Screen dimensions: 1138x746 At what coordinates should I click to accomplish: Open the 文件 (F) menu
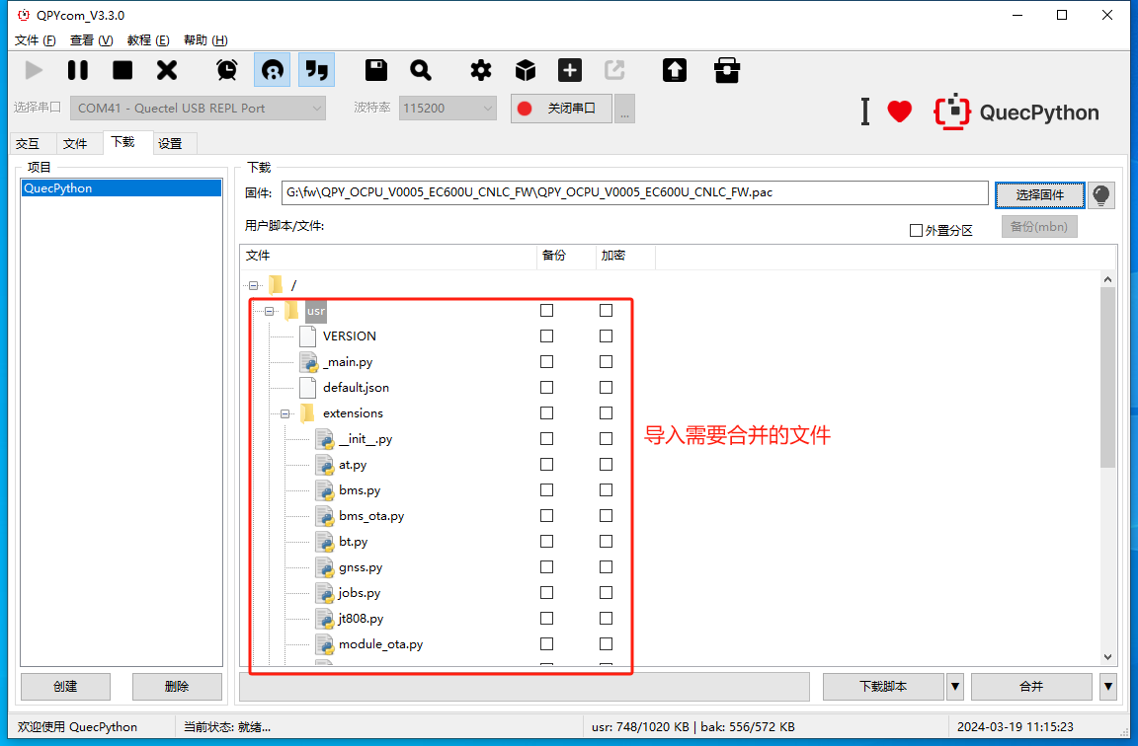[35, 39]
